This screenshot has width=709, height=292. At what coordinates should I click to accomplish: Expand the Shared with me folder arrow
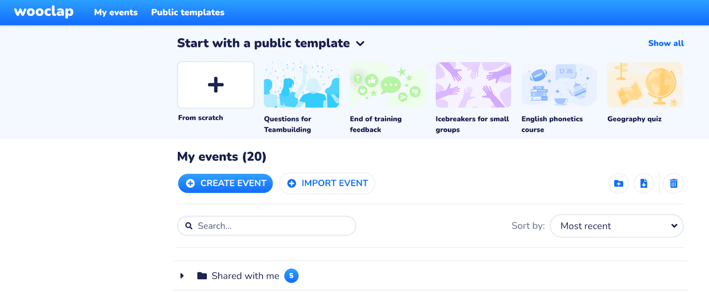pyautogui.click(x=182, y=276)
